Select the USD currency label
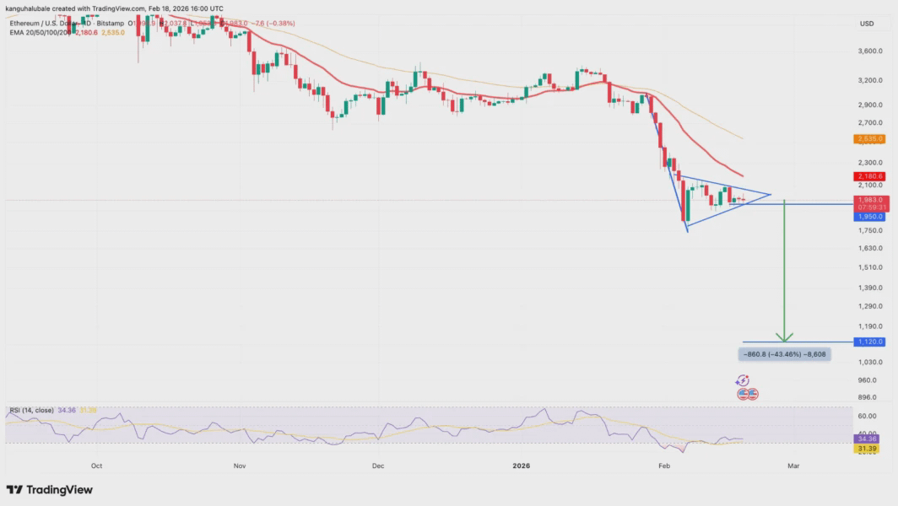Viewport: 898px width, 506px height. click(x=867, y=24)
